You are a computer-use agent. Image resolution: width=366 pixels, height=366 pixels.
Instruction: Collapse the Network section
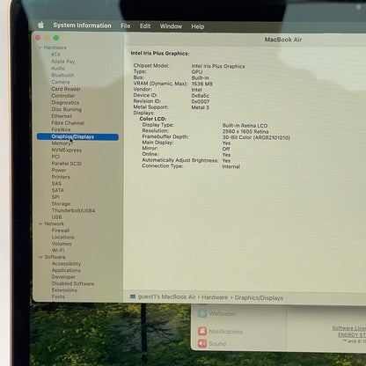[x=40, y=223]
